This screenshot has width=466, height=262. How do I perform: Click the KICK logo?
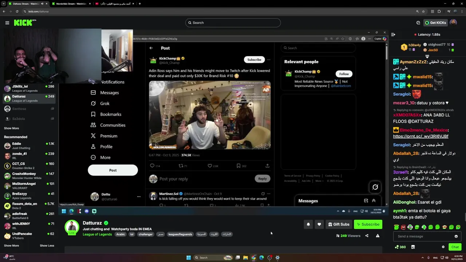25,23
